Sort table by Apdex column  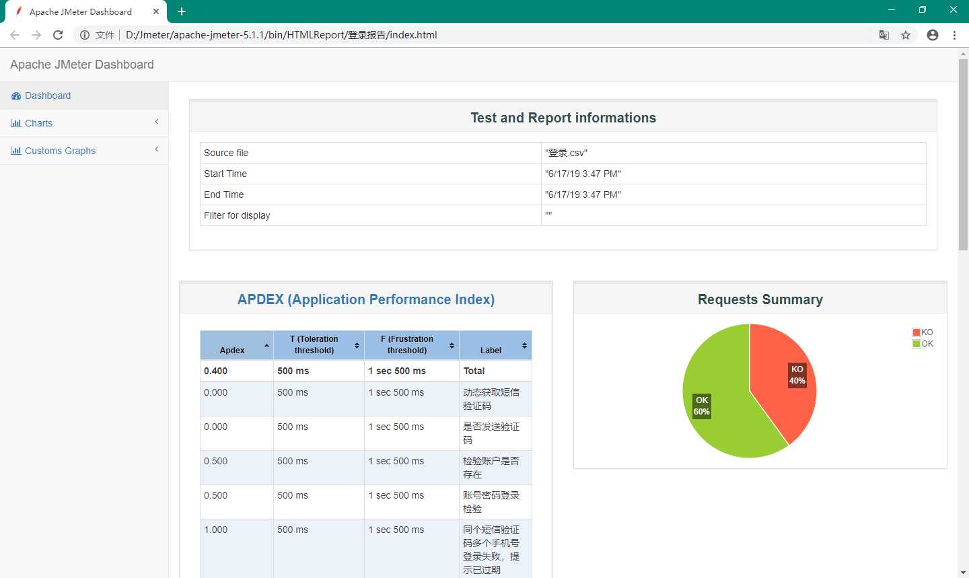pos(237,345)
